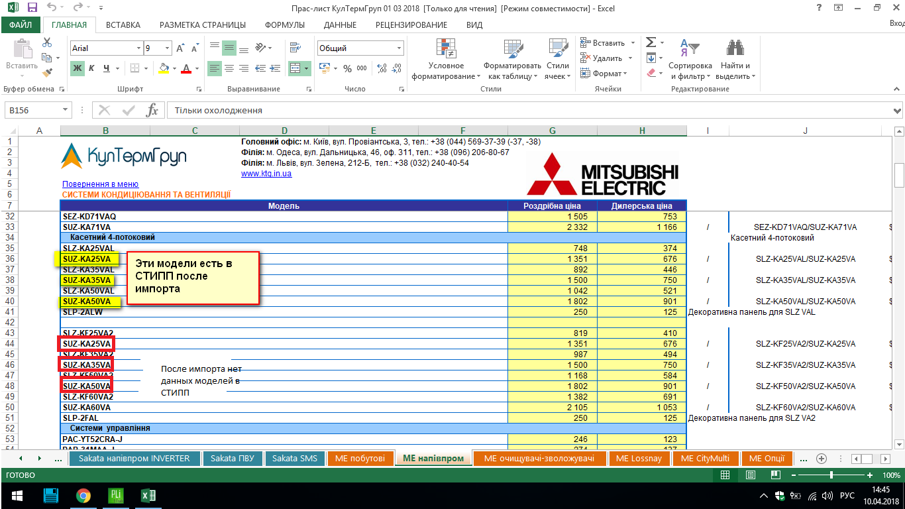Open Find and Select (Найти и выделить)
The width and height of the screenshot is (905, 509).
735,59
